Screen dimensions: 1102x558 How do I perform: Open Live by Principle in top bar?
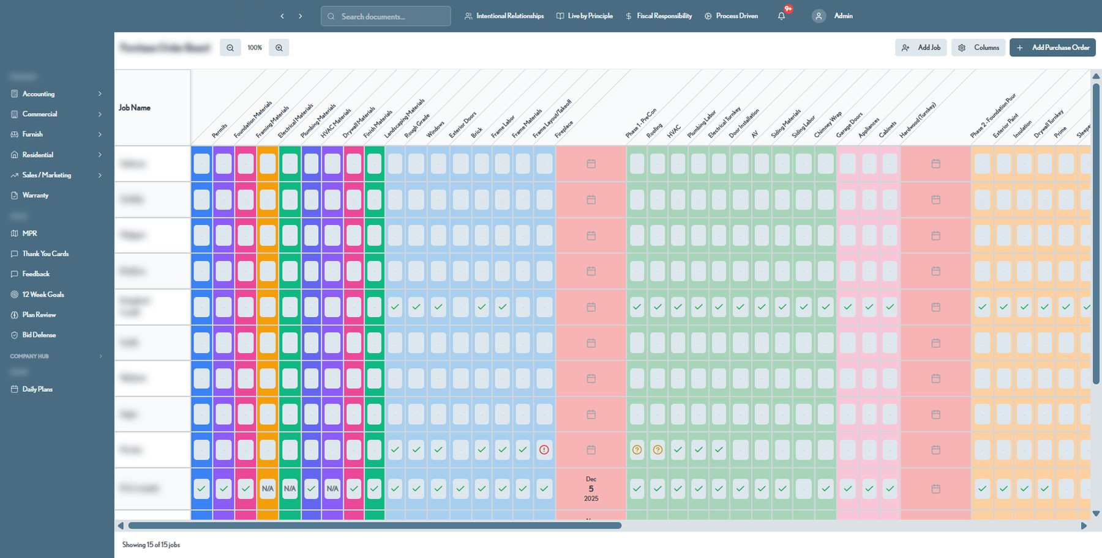point(584,16)
